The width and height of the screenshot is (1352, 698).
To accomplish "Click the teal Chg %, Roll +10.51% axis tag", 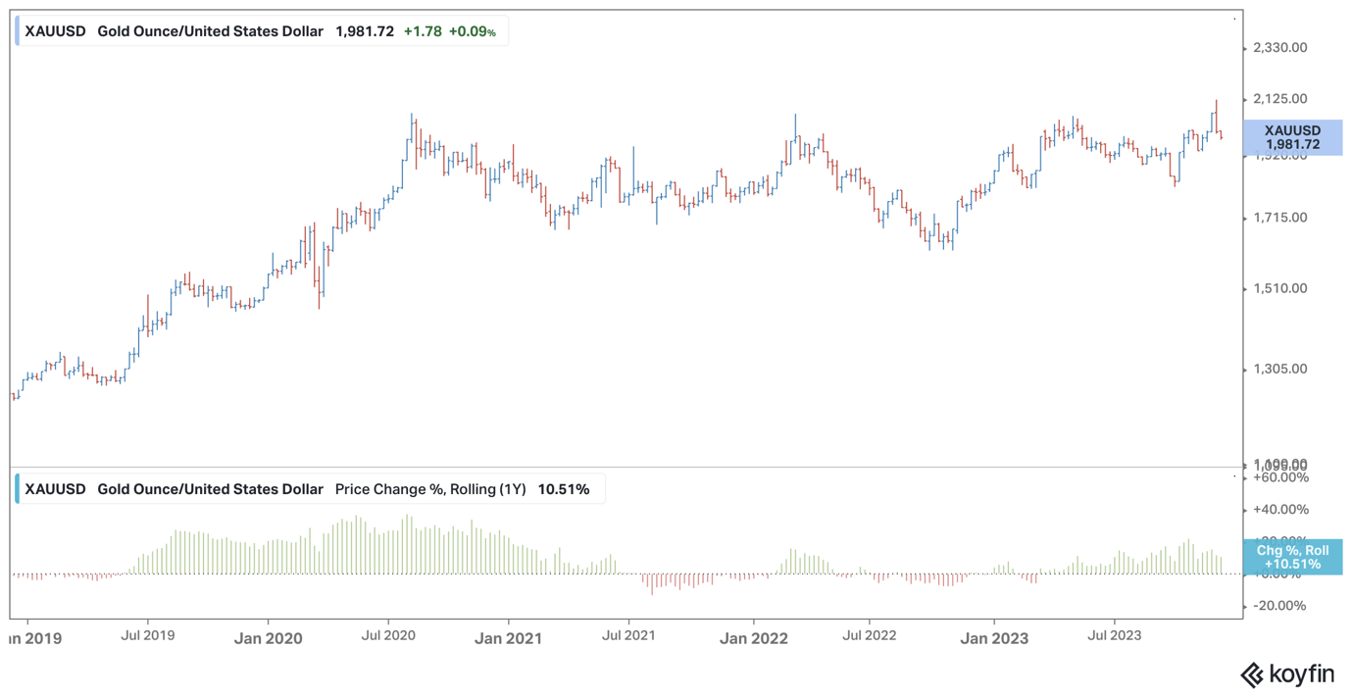I will (1292, 557).
